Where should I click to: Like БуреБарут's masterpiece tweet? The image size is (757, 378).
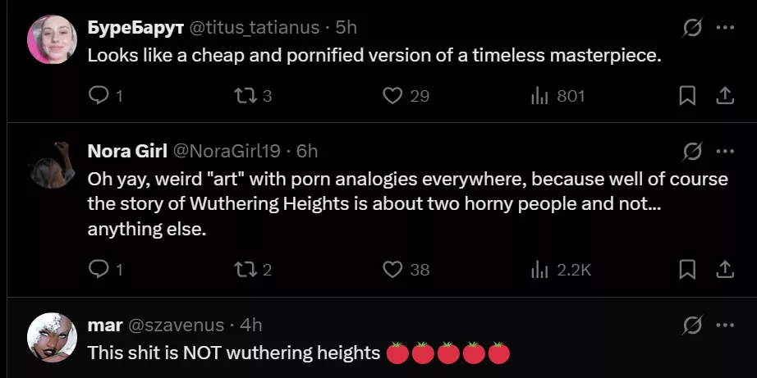coord(392,96)
